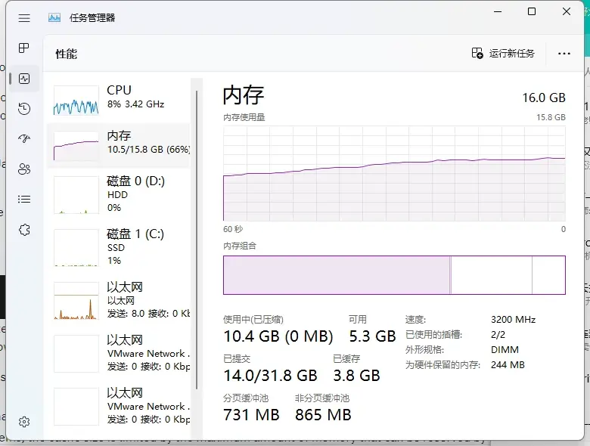Open the Details page icon
This screenshot has width=590, height=446.
click(x=24, y=200)
